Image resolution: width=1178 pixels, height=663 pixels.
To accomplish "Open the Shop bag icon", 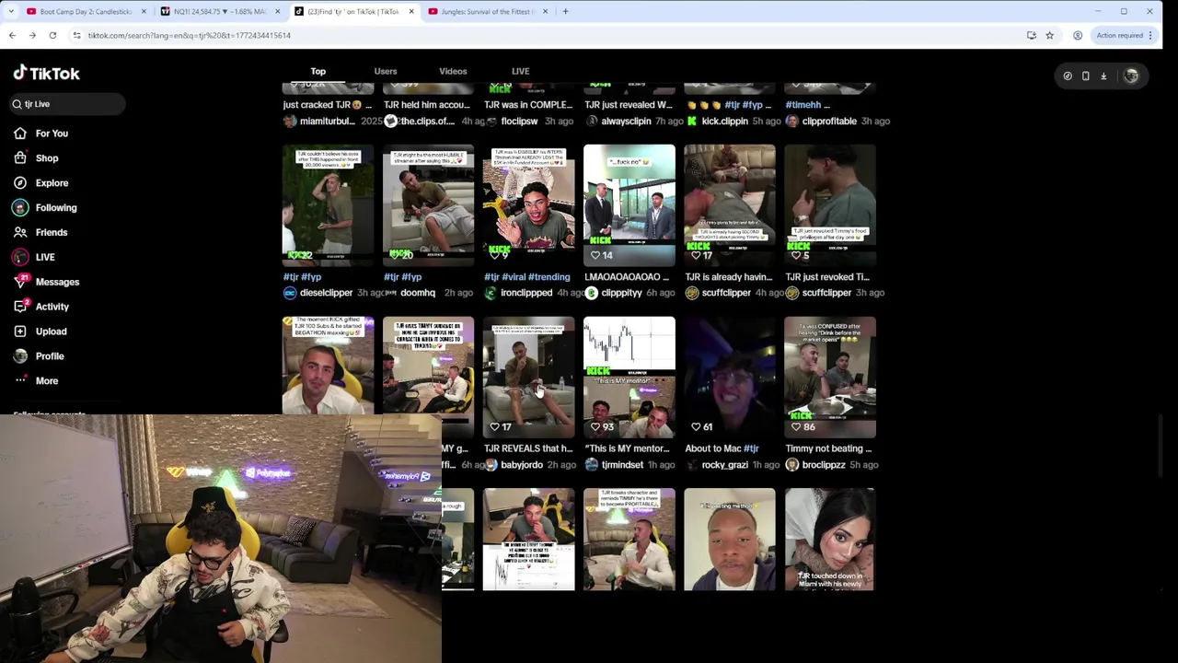I will click(x=20, y=158).
